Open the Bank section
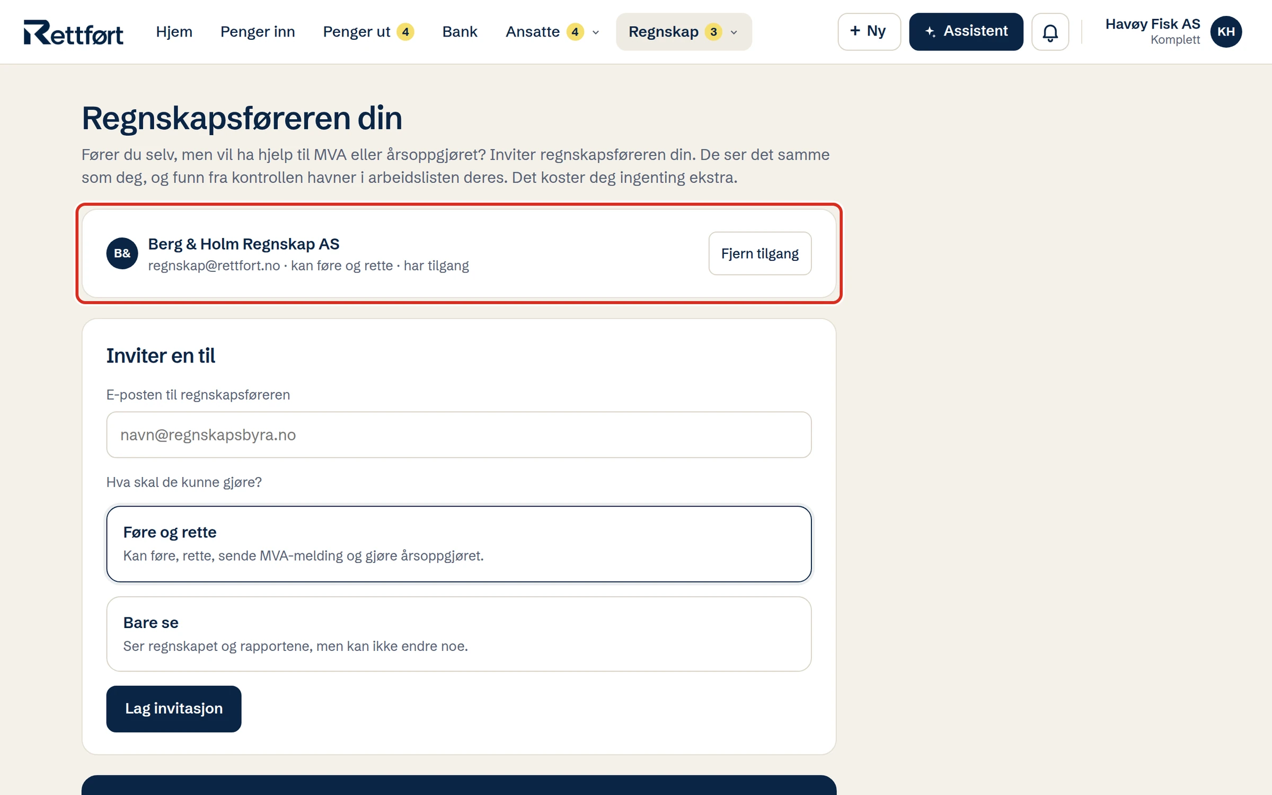Screen dimensions: 1272x795 460,32
